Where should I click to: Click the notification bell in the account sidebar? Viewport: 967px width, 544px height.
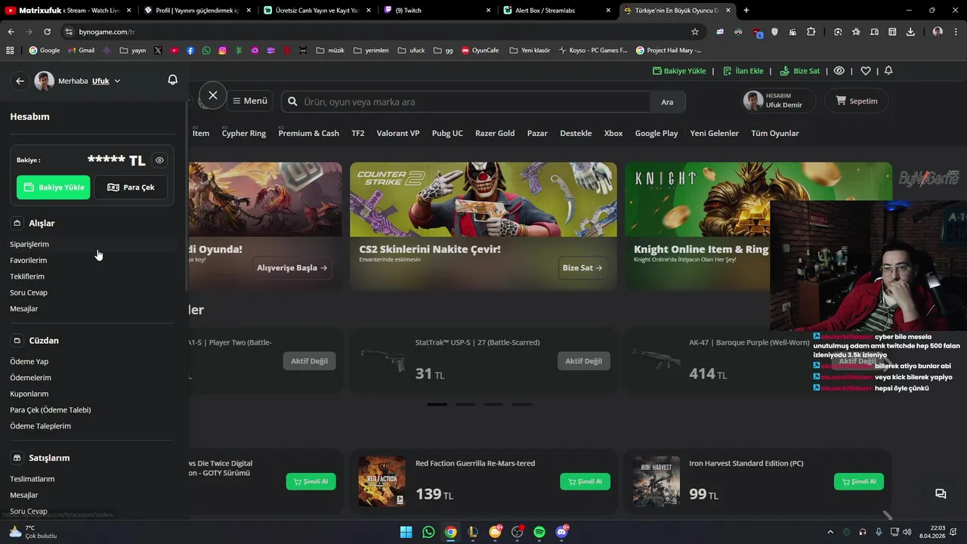coord(172,80)
